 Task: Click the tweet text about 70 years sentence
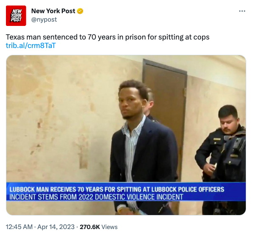tap(108, 37)
